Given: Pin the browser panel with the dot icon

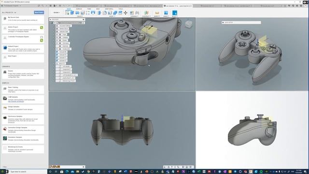Looking at the screenshot, I should 84,19.
